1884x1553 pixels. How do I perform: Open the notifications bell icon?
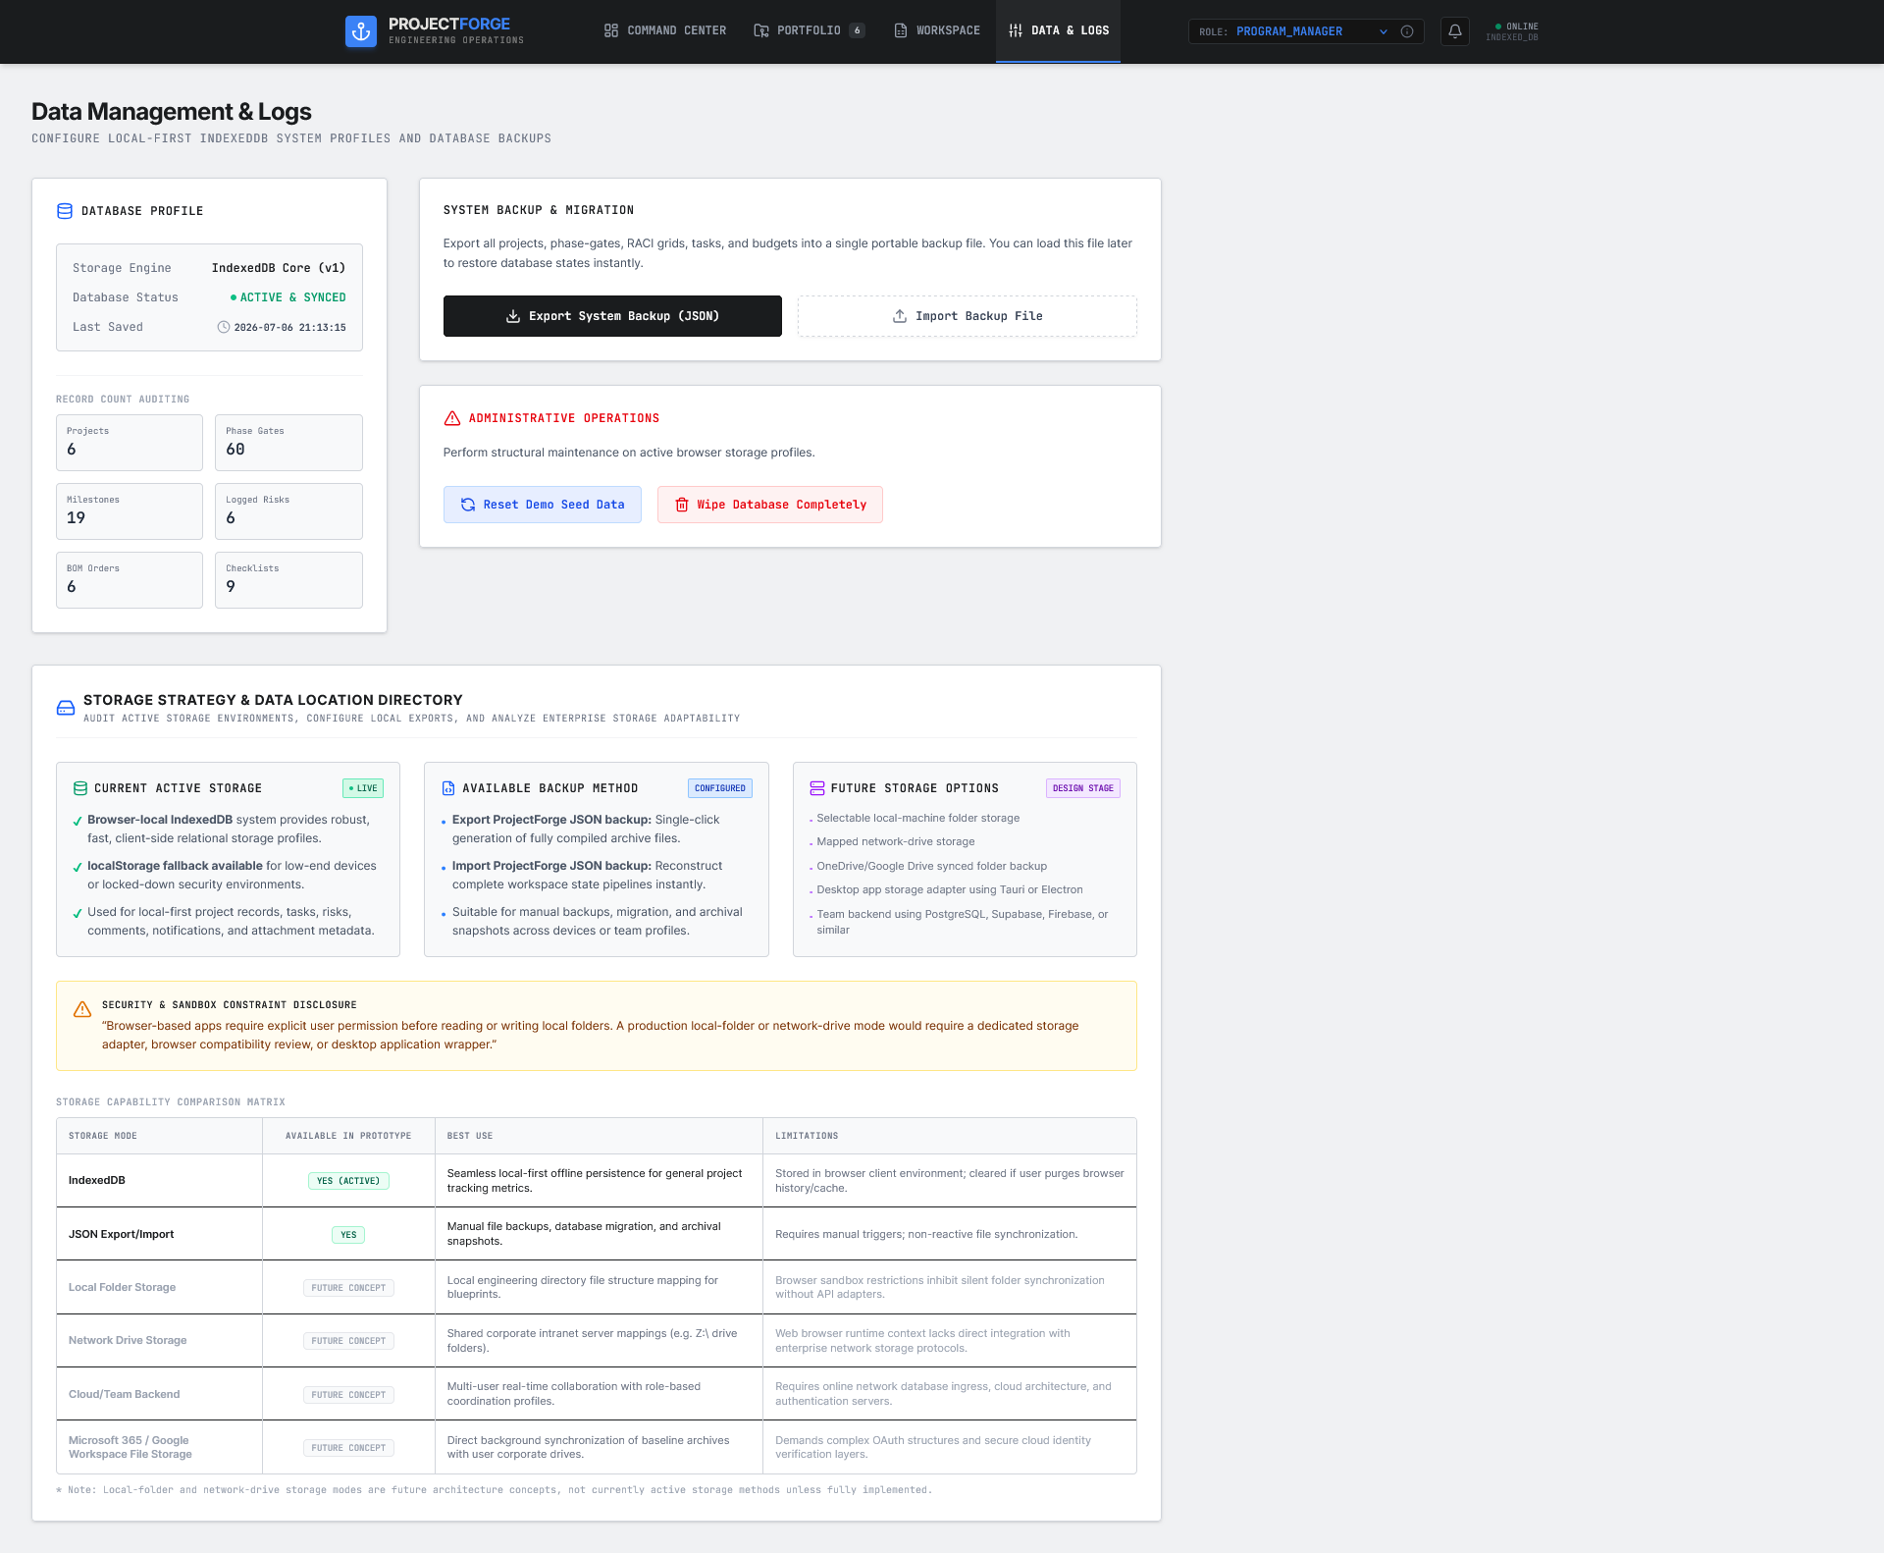tap(1455, 31)
